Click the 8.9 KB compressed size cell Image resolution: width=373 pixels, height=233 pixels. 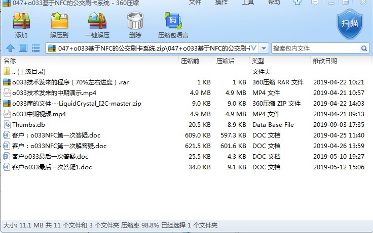point(237,124)
